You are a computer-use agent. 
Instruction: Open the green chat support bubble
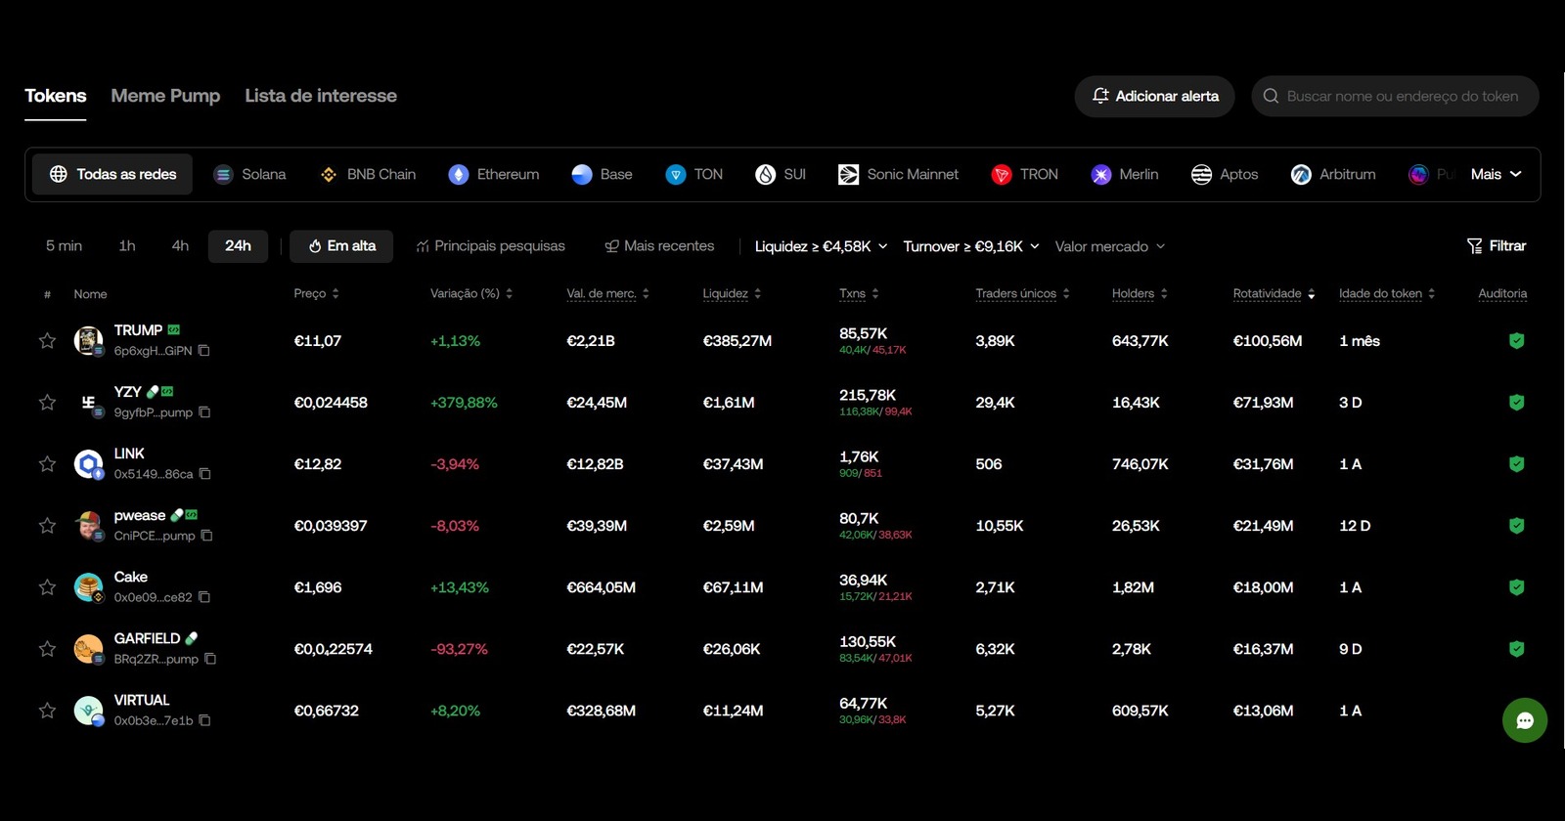coord(1525,720)
